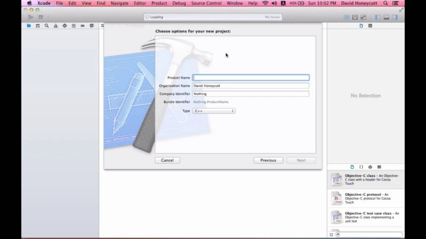Show the Quick Help inspector
This screenshot has width=426, height=239.
point(370,26)
